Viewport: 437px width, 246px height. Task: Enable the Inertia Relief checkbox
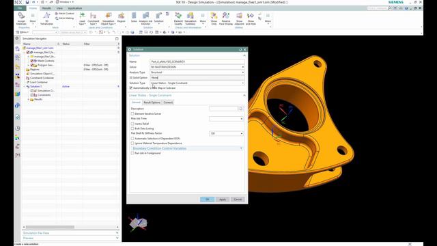point(132,124)
